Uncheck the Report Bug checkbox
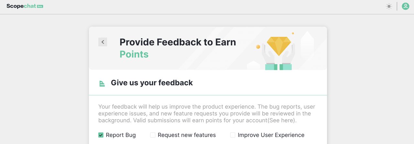The width and height of the screenshot is (414, 144). (101, 135)
